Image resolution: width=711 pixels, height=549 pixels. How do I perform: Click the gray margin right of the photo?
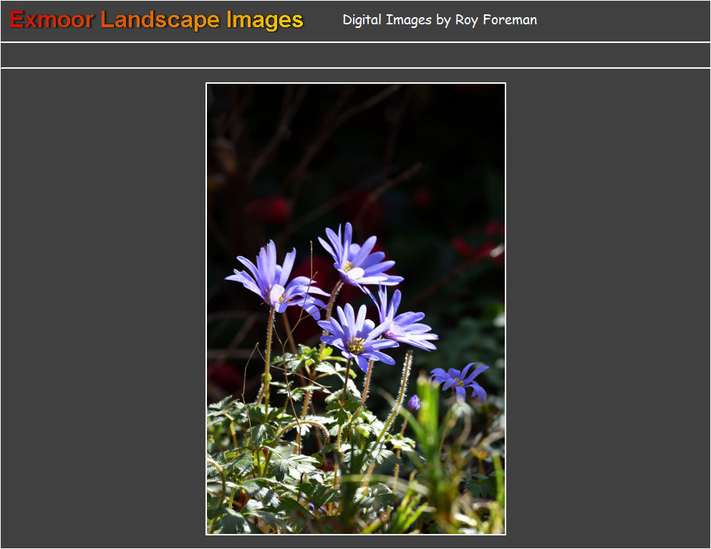click(609, 308)
